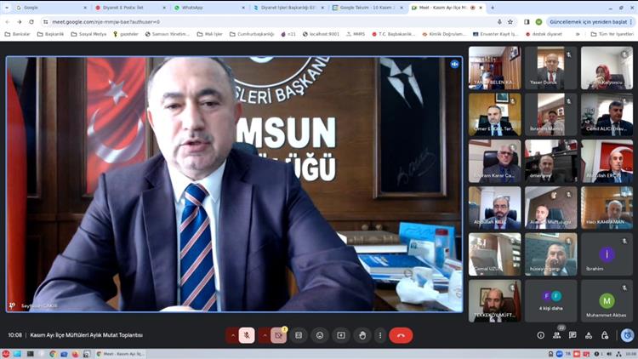The image size is (638, 359).
Task: Go back in browser history
Action: tap(8, 21)
